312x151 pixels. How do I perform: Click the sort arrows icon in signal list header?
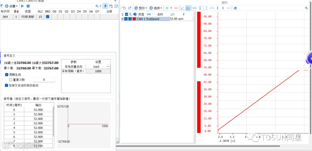[x=131, y=14]
